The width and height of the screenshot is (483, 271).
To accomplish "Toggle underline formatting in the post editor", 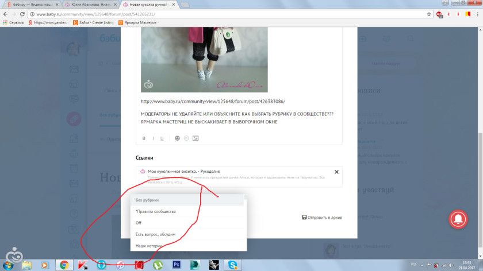I will coord(162,138).
